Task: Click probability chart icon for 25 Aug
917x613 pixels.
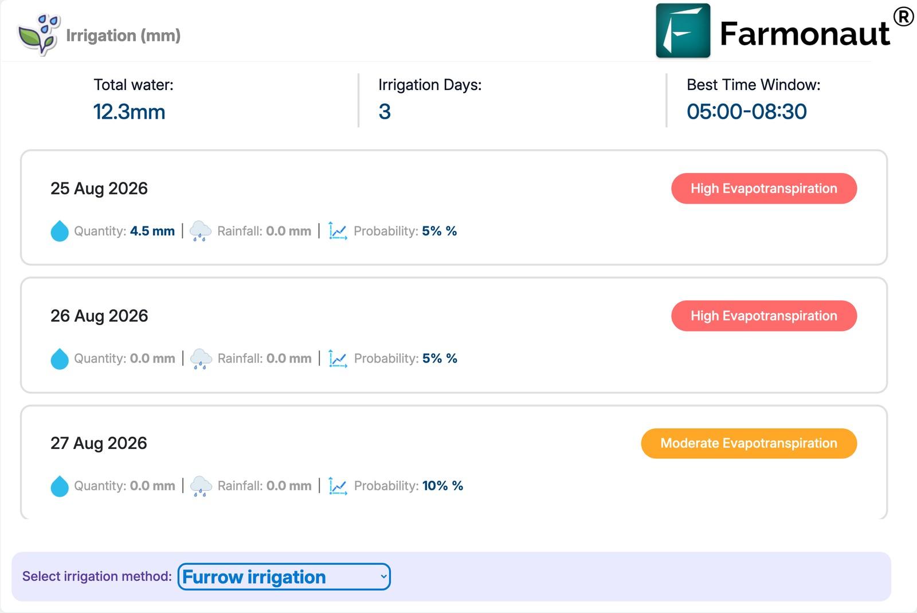Action: click(338, 231)
